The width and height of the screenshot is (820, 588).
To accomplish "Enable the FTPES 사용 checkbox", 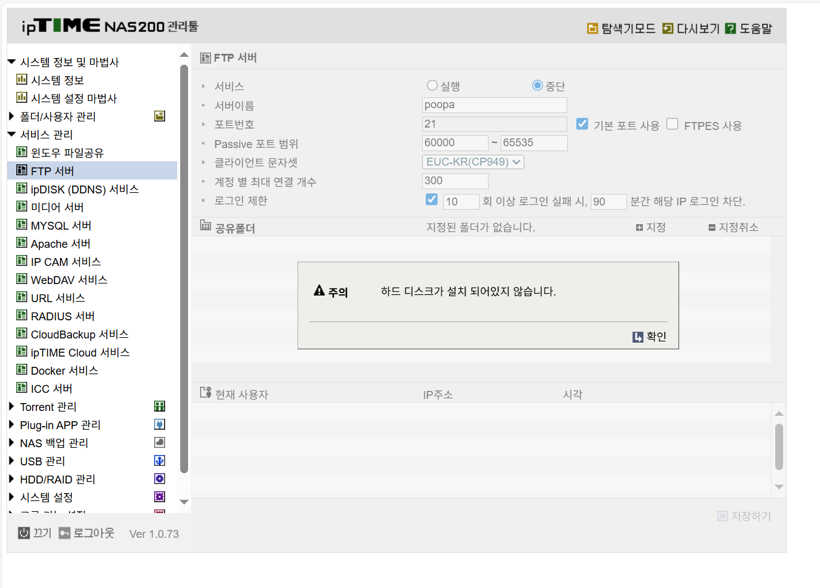I will 672,124.
